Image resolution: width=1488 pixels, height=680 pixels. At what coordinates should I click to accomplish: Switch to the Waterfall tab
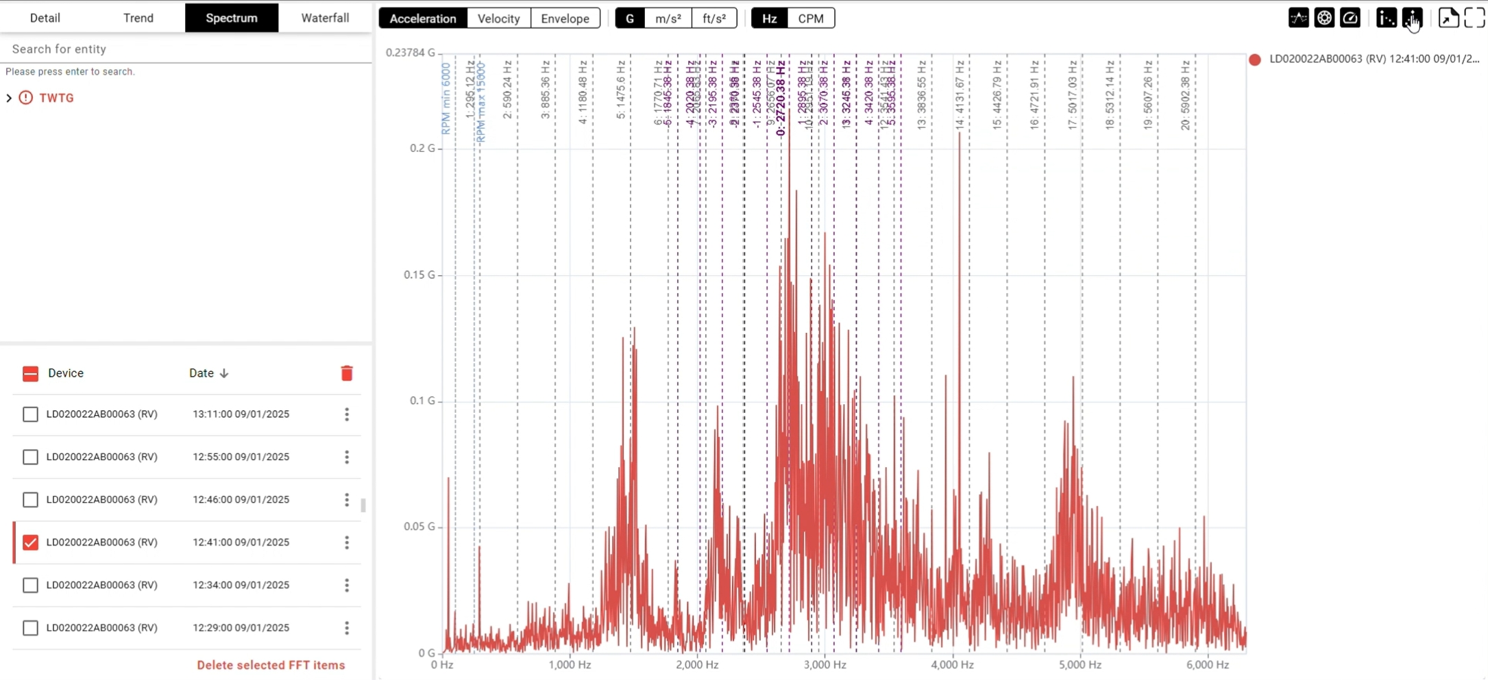pos(325,18)
